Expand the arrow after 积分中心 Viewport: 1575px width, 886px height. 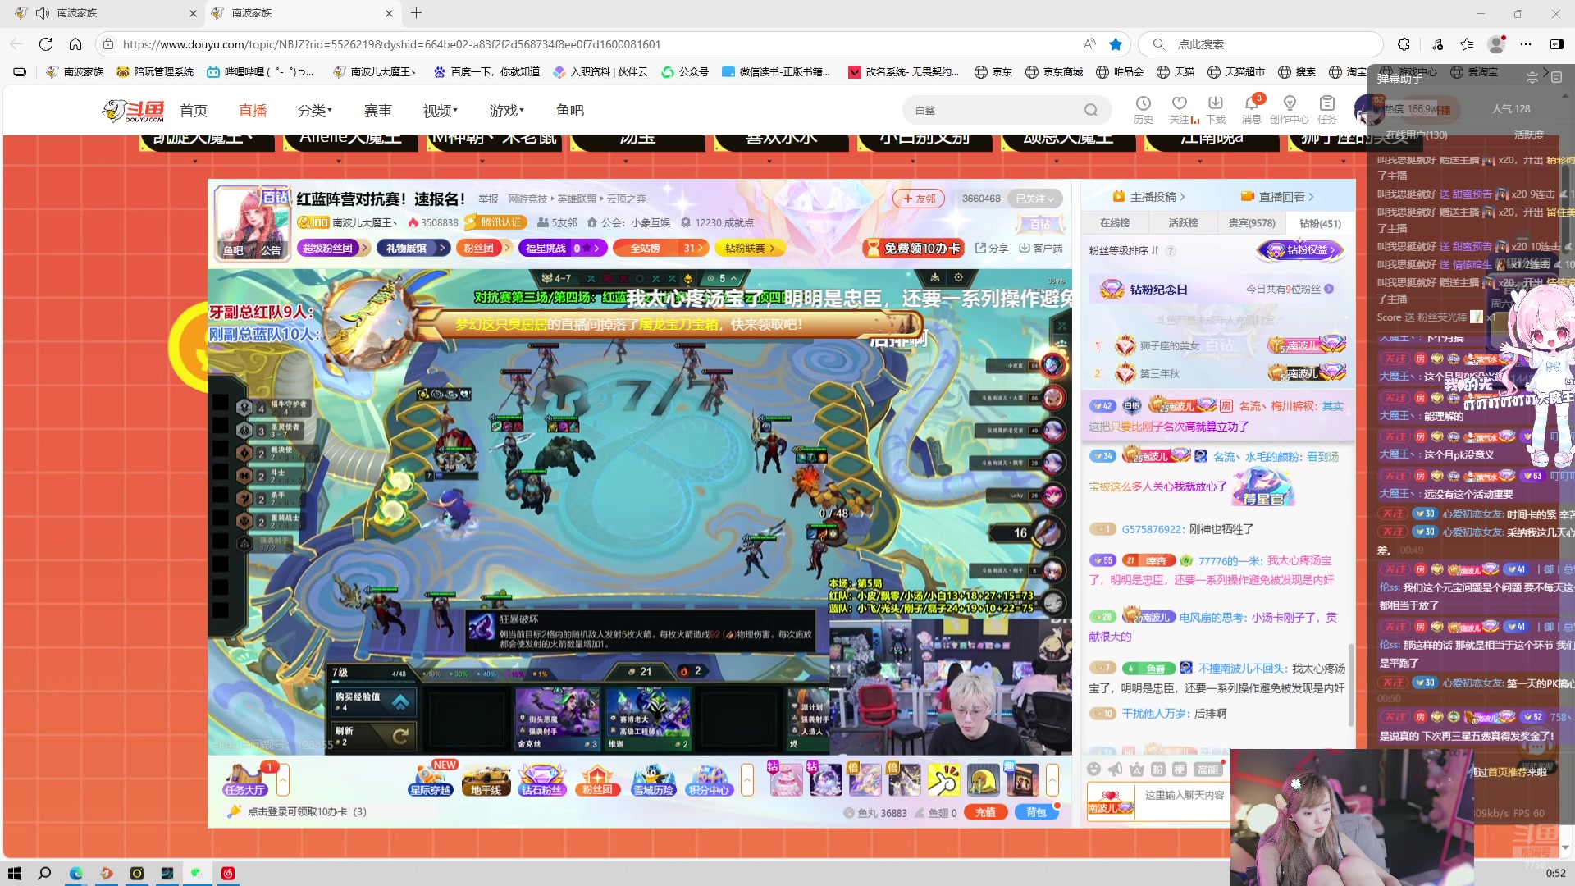[x=747, y=780]
